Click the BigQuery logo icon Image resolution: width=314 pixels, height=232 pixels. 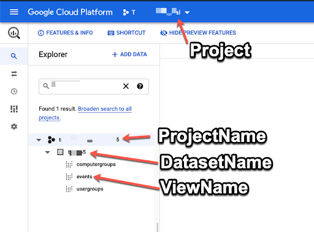coord(14,33)
